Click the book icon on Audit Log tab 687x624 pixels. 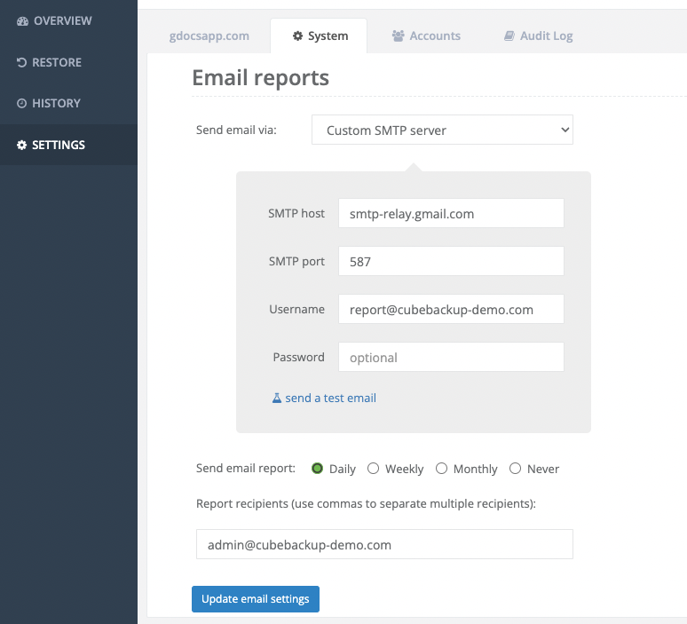click(509, 36)
